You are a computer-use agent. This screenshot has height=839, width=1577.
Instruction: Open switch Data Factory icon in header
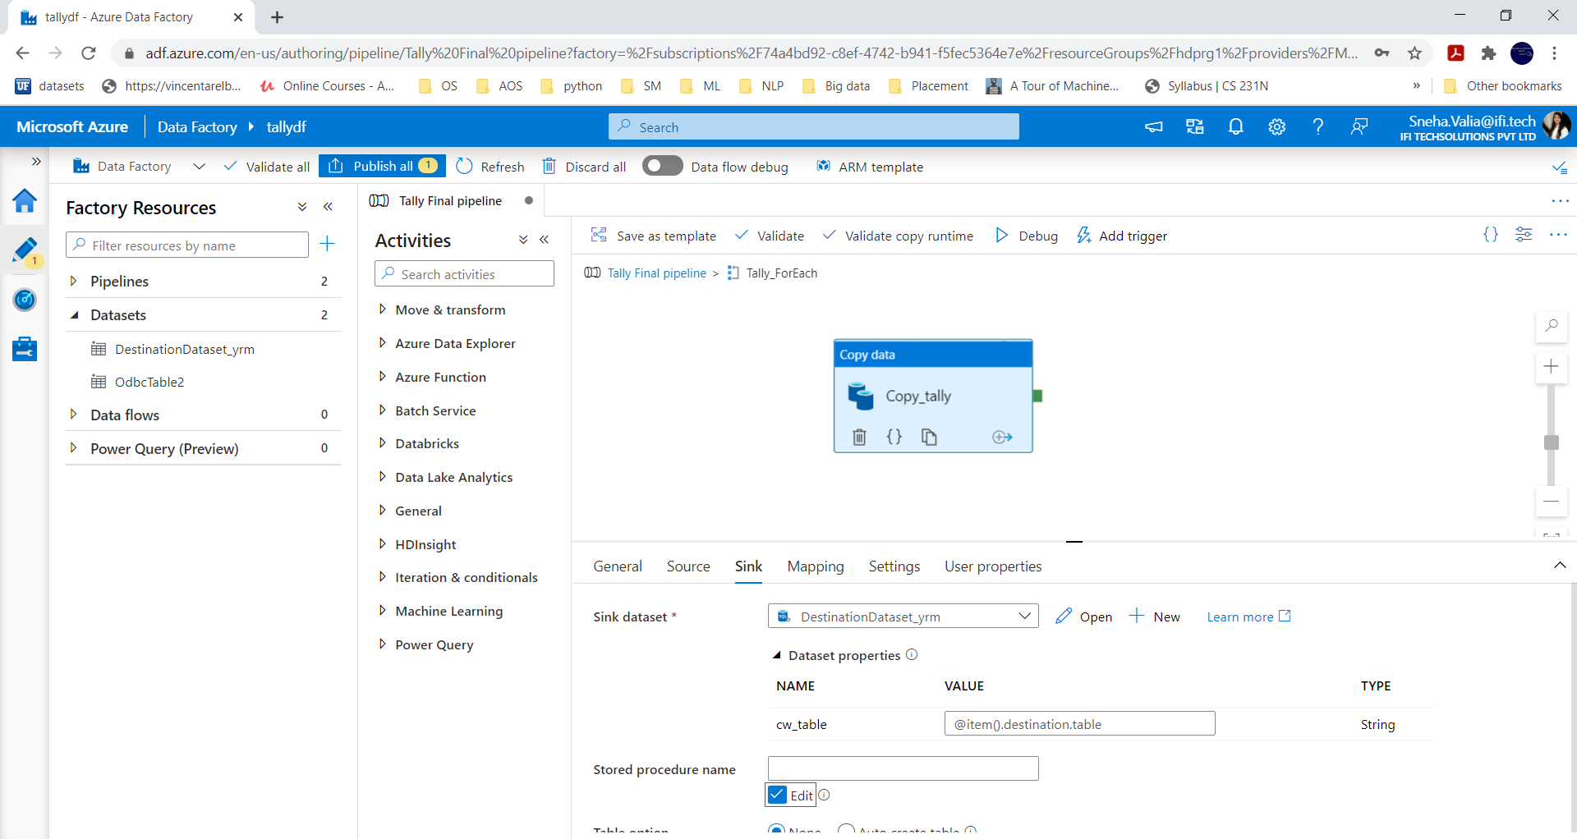pos(1194,126)
